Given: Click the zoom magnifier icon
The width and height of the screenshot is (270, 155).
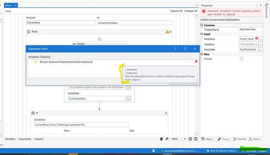Looking at the screenshot, I should [x=167, y=139].
